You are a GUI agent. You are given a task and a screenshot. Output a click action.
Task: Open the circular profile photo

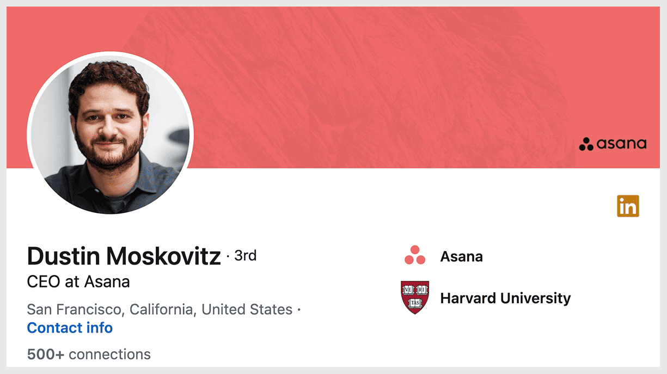(x=110, y=133)
